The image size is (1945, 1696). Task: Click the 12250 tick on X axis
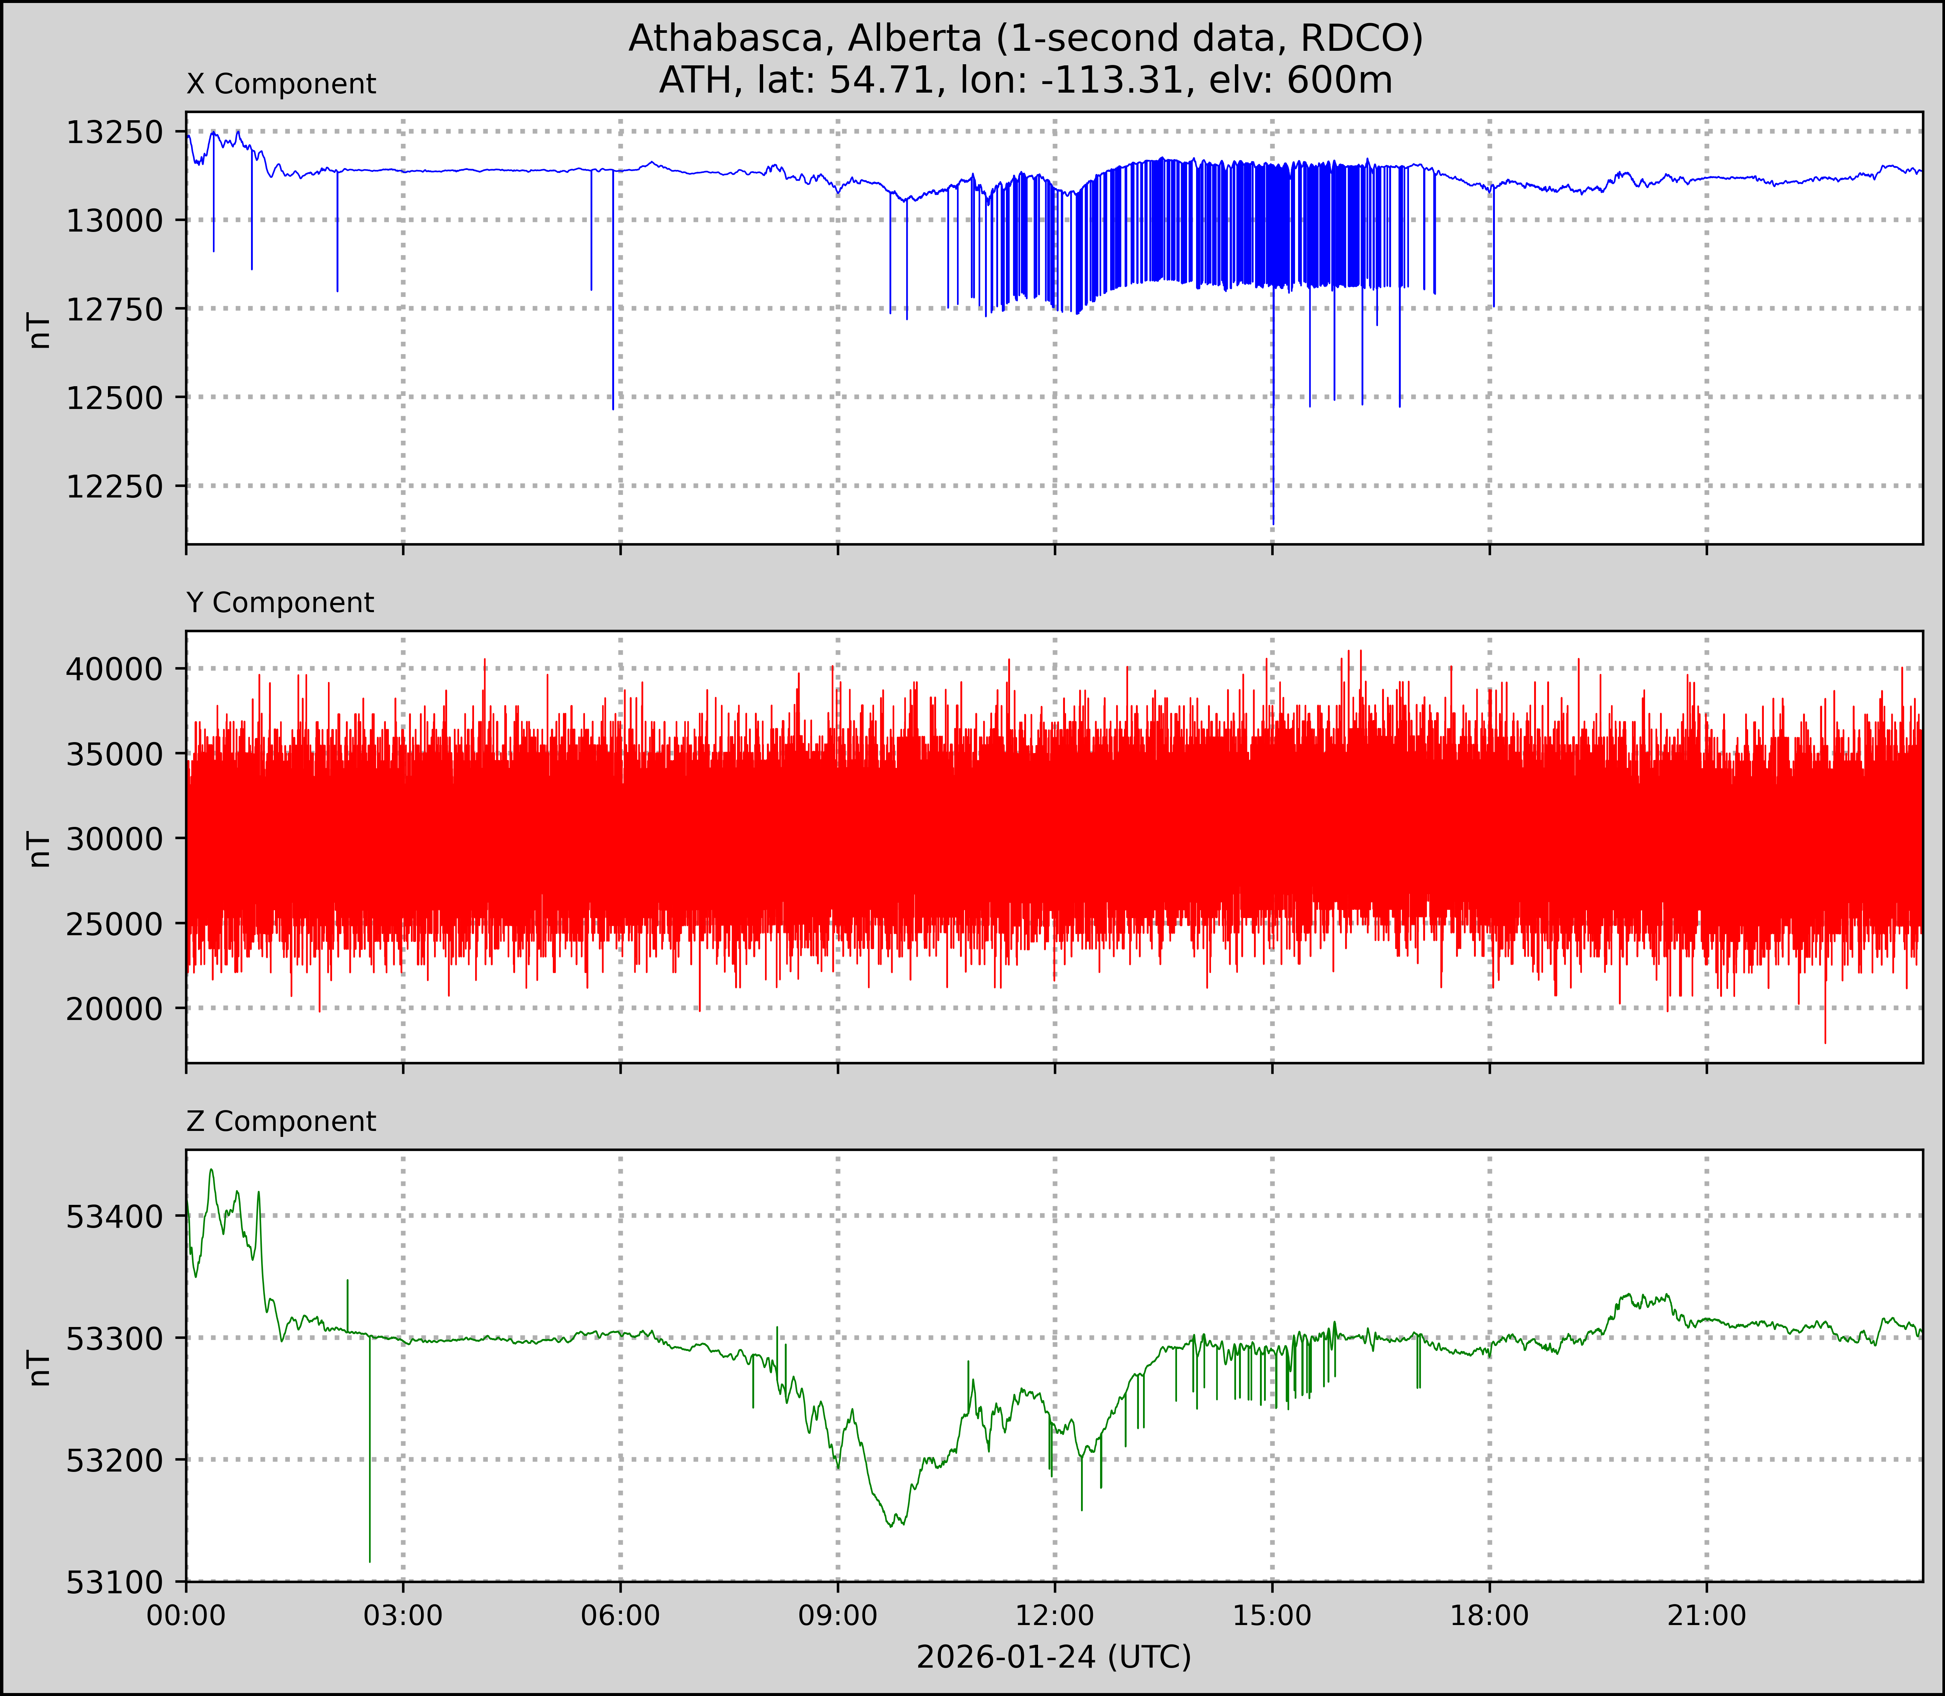click(115, 486)
